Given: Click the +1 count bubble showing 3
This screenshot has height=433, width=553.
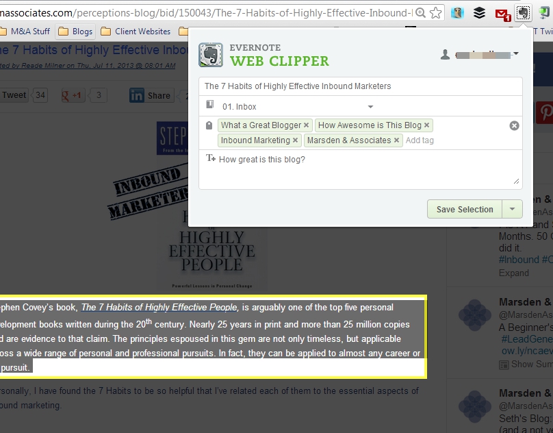Looking at the screenshot, I should [99, 95].
